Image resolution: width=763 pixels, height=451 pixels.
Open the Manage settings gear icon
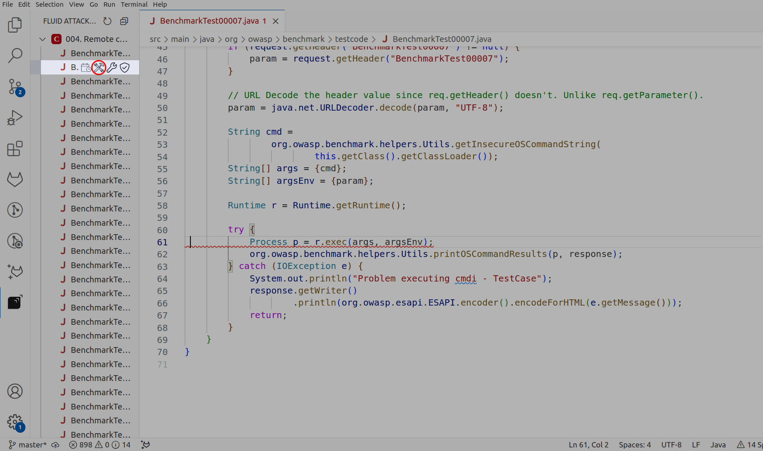(15, 422)
